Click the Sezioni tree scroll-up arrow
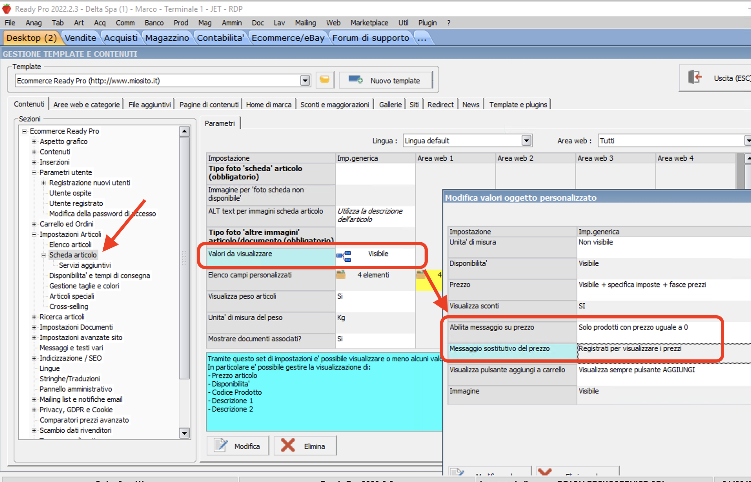Screen dimensions: 751x482 point(184,131)
